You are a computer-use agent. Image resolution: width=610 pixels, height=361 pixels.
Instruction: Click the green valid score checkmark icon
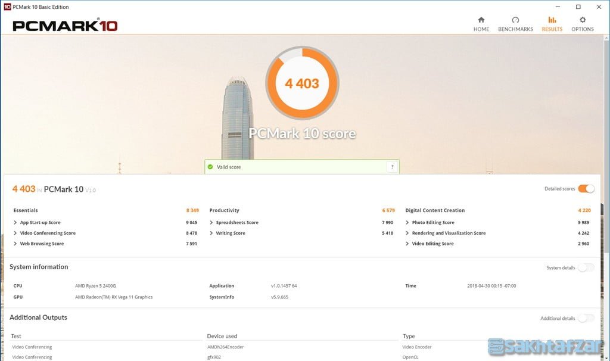210,167
